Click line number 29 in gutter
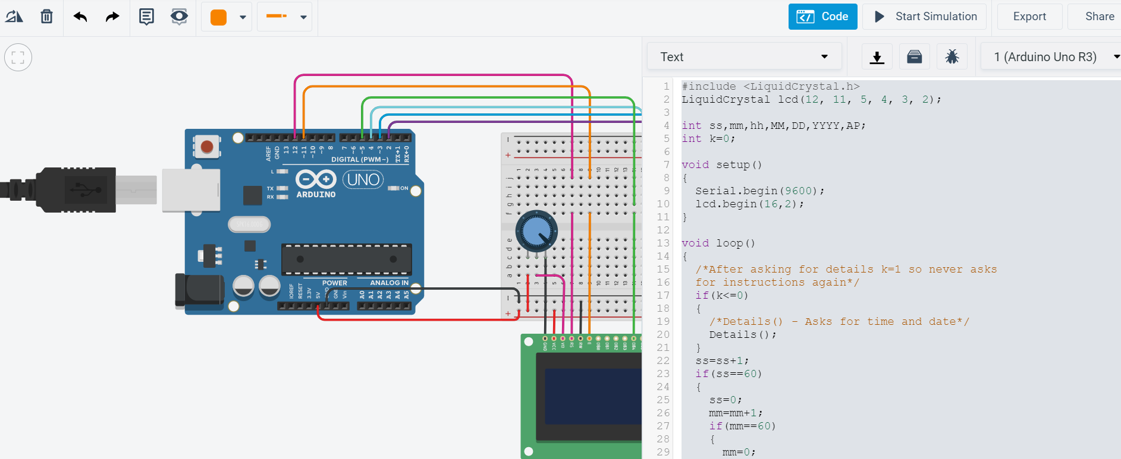The image size is (1121, 459). tap(663, 452)
